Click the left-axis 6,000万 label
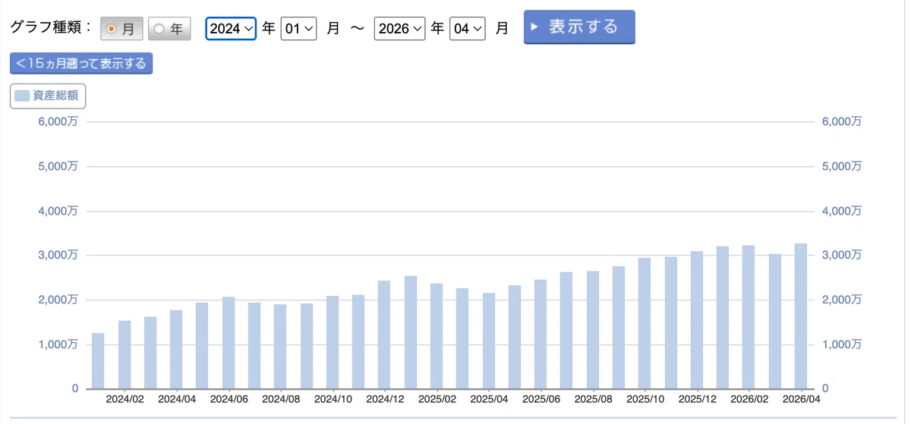Image resolution: width=911 pixels, height=424 pixels. [58, 121]
